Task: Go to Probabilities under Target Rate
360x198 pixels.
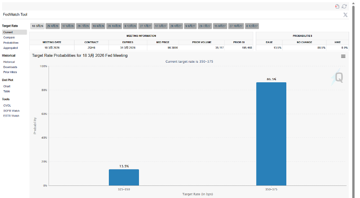Action: point(11,43)
